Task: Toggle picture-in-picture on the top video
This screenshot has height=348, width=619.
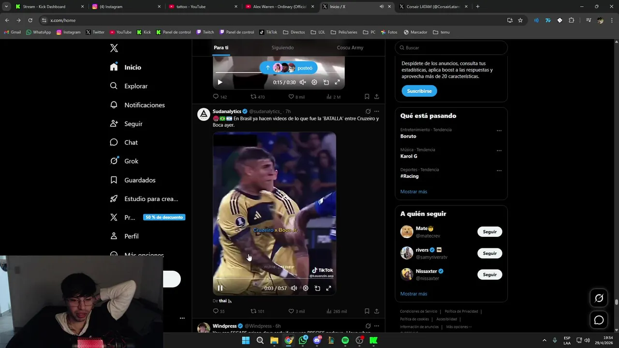Action: click(x=326, y=82)
